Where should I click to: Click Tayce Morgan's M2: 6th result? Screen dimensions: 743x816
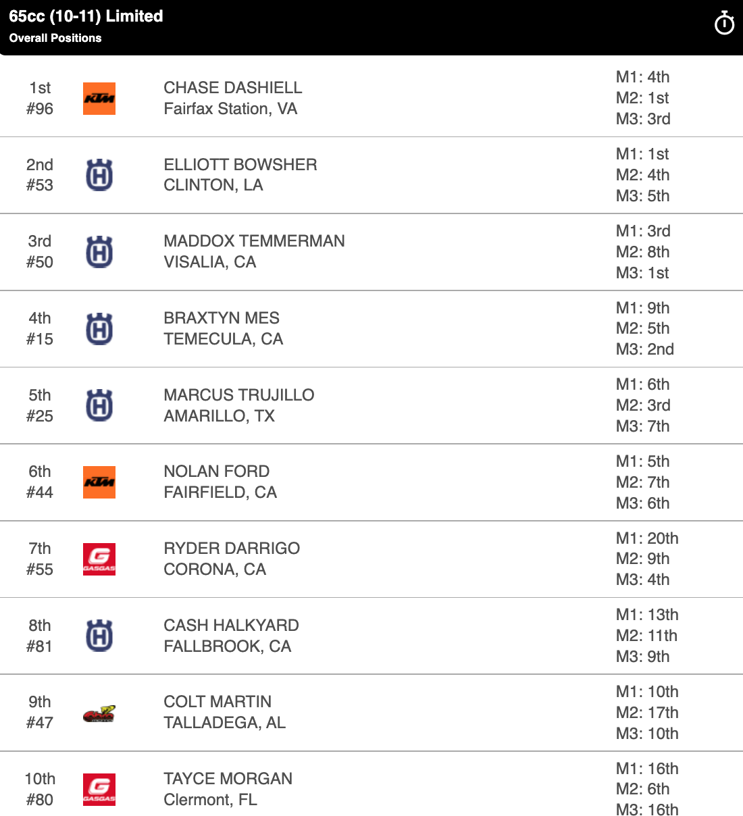point(642,789)
